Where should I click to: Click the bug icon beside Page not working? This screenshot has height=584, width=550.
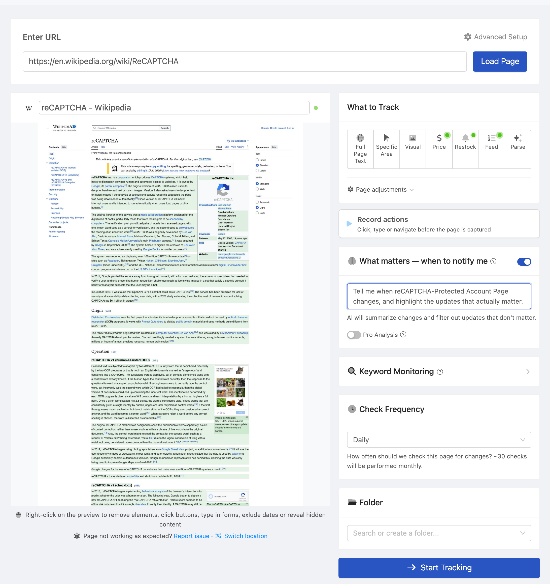[77, 536]
